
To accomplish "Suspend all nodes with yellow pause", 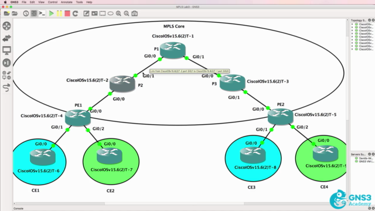I will point(59,13).
